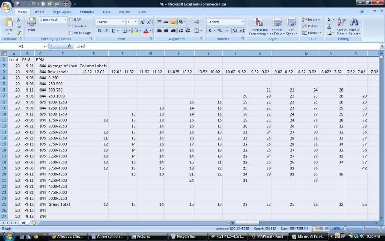The width and height of the screenshot is (385, 241).
Task: Align cell text to the right
Action: tap(173, 31)
